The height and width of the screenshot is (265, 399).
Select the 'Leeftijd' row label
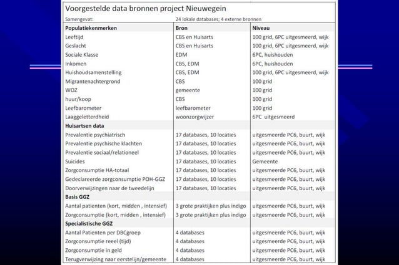(x=74, y=37)
